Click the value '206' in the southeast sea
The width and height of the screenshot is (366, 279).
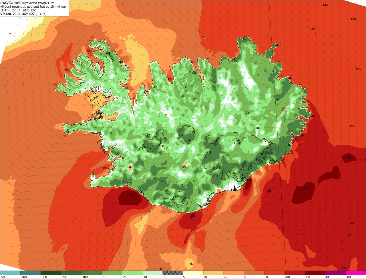pyautogui.click(x=352, y=223)
